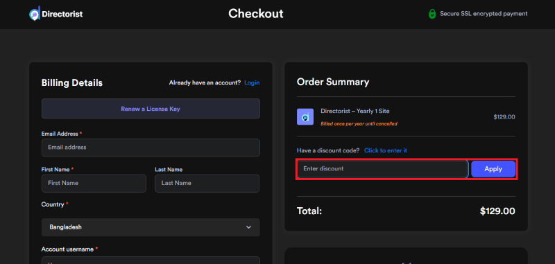Click the Order Summary heading
The image size is (555, 264).
(x=333, y=82)
